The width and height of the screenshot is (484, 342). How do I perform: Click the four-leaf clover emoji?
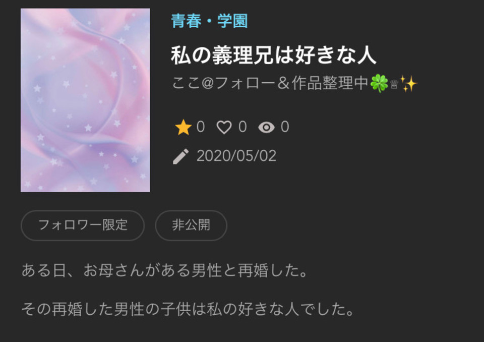[x=379, y=83]
